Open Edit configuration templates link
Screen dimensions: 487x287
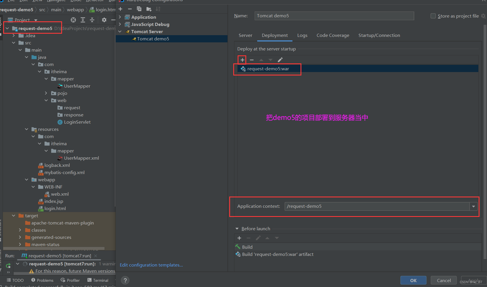click(x=151, y=265)
